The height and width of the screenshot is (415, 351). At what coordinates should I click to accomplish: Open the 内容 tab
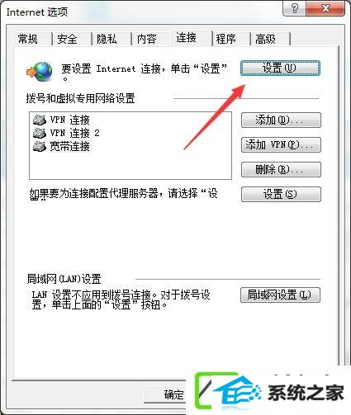click(x=147, y=39)
